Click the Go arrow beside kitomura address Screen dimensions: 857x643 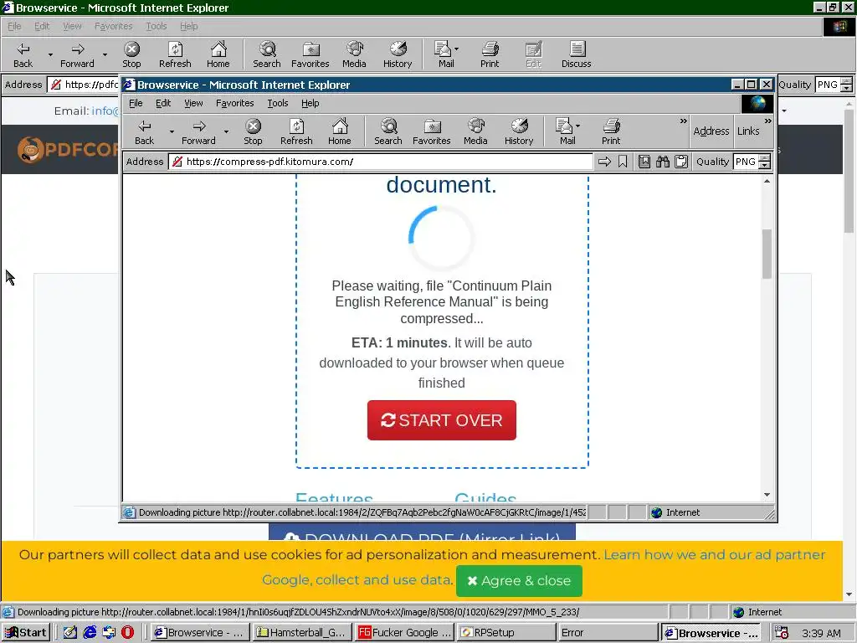(x=604, y=162)
